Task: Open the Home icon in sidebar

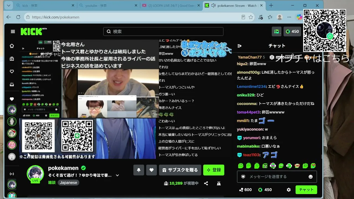Action: coord(12,46)
